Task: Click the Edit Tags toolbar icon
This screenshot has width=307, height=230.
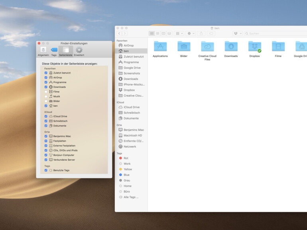Action: click(211, 33)
